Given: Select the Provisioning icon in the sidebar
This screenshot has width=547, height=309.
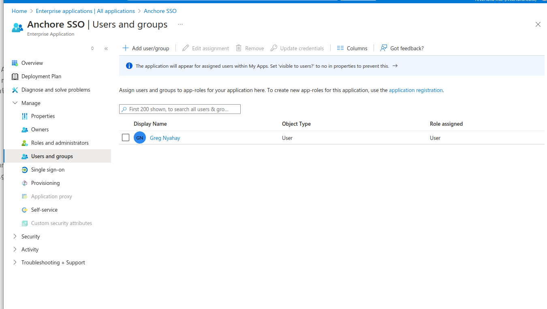Looking at the screenshot, I should pos(25,183).
